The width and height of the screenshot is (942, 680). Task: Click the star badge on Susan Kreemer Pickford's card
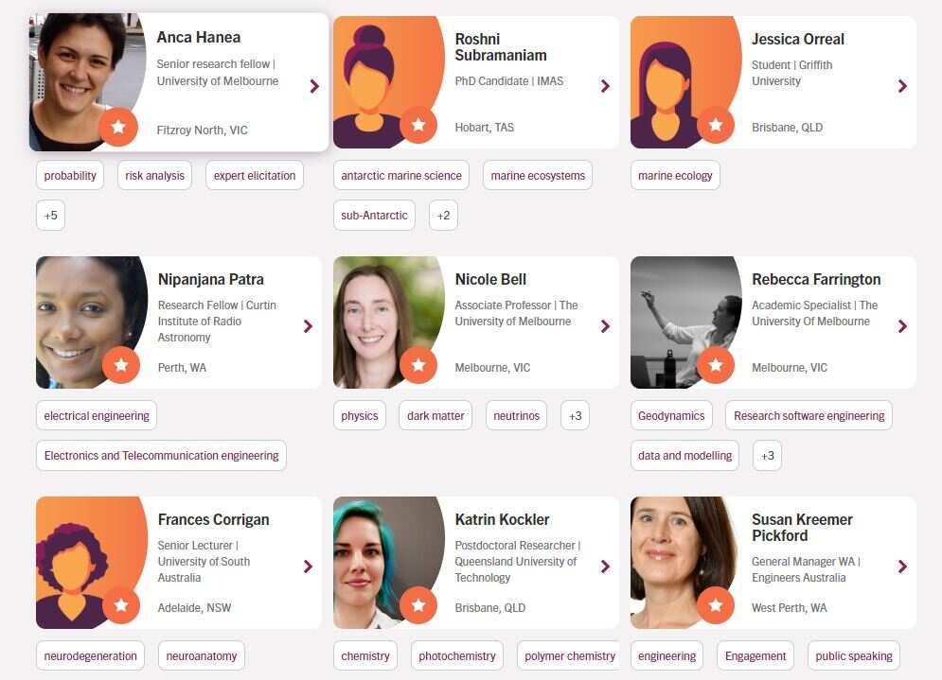pyautogui.click(x=716, y=605)
